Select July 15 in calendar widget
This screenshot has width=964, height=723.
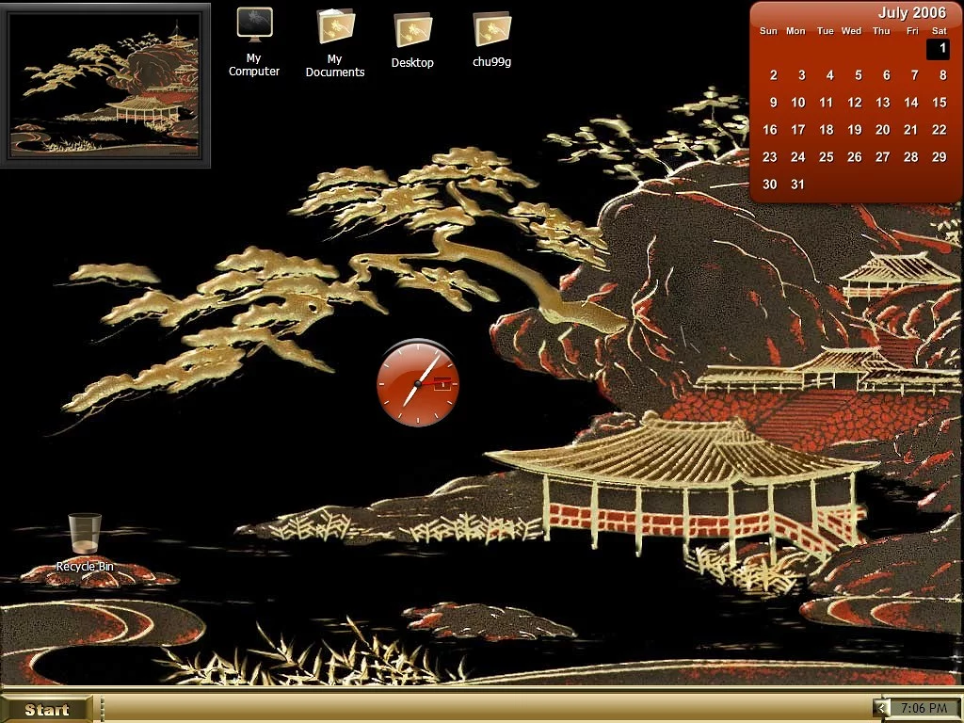click(939, 103)
